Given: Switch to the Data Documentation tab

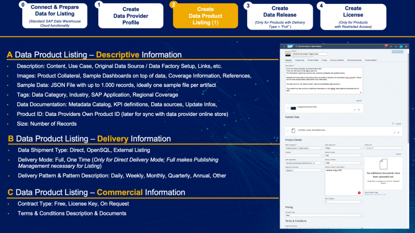Looking at the screenshot, I should tap(354, 60).
